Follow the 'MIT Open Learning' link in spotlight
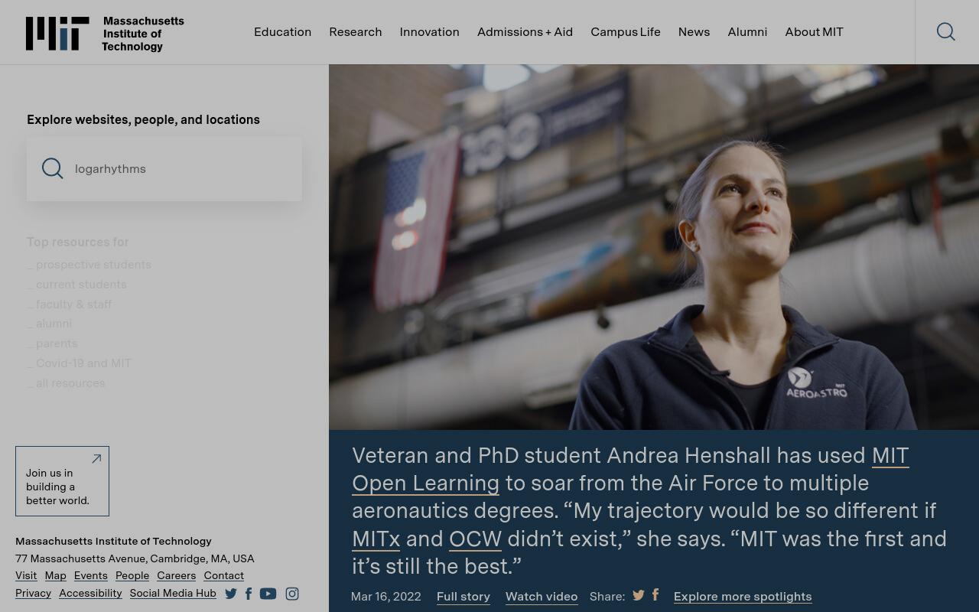Viewport: 979px width, 612px height. pyautogui.click(x=425, y=483)
